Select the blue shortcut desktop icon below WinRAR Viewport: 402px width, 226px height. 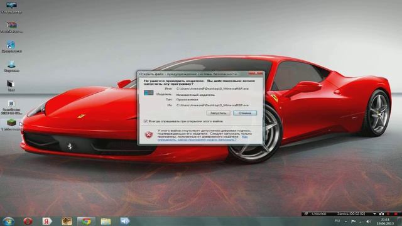point(11,47)
